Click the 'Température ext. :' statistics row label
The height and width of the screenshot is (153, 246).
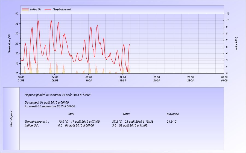(37, 122)
